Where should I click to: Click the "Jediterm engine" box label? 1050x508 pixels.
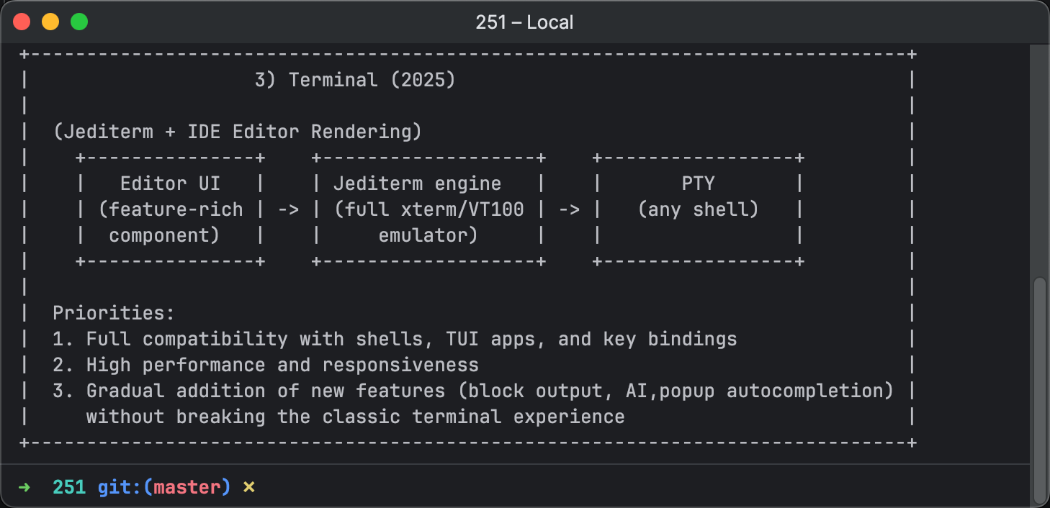tap(418, 183)
